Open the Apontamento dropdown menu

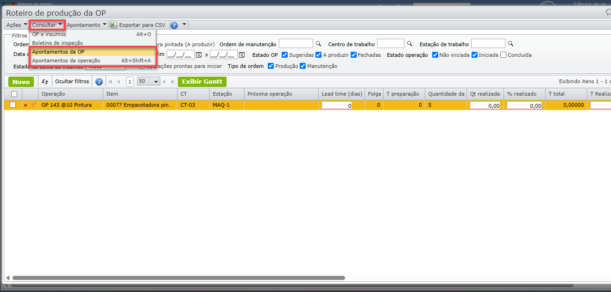click(x=87, y=25)
